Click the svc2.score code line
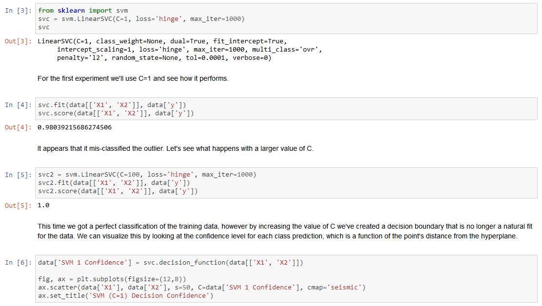542x306 pixels. [x=118, y=191]
